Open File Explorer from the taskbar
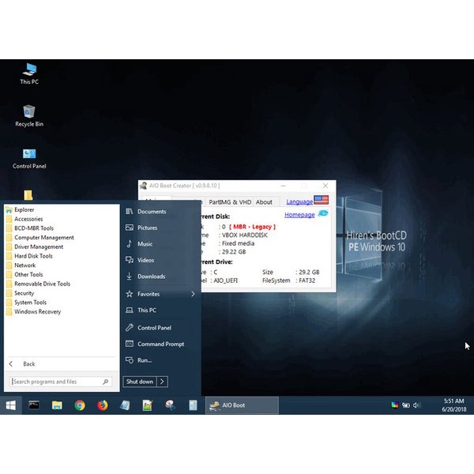Image resolution: width=474 pixels, height=474 pixels. pyautogui.click(x=57, y=405)
